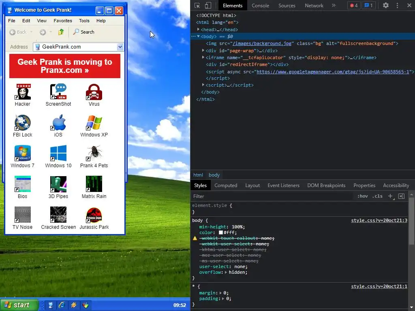Expand the div page-wrap node
Viewport: 415px width, 311px height.
click(x=203, y=50)
